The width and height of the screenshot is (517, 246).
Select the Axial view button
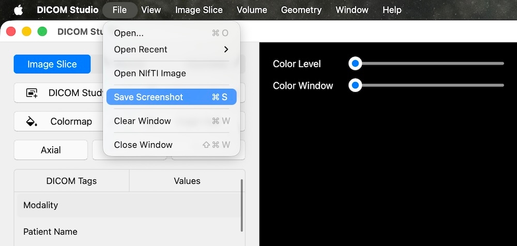click(51, 150)
